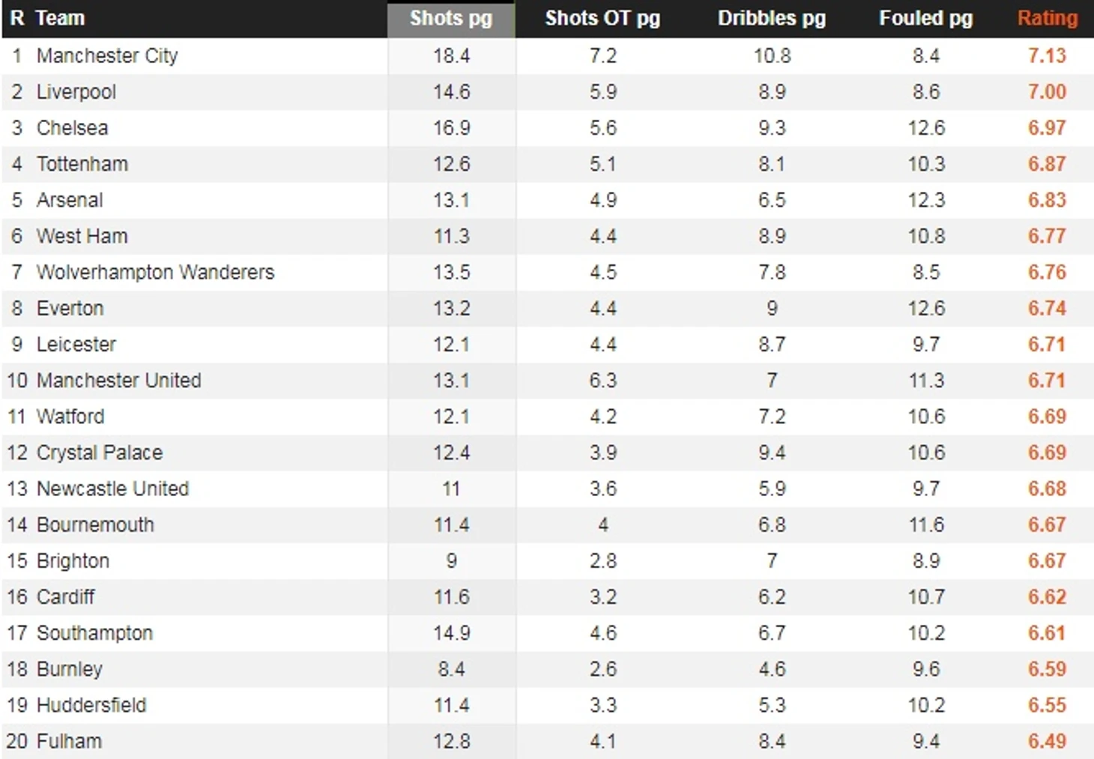Click Fulham at the table bottom

[69, 741]
